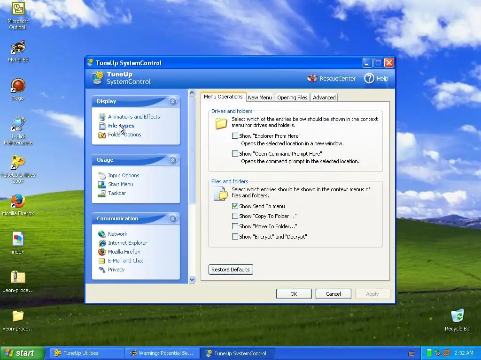The width and height of the screenshot is (481, 360).
Task: Open the Internet Explorer settings link
Action: point(128,243)
